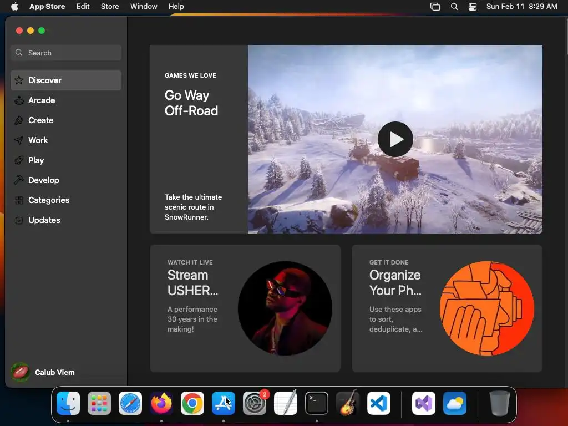Image resolution: width=568 pixels, height=426 pixels.
Task: Open Visual Studio purple Dock icon
Action: (x=423, y=403)
